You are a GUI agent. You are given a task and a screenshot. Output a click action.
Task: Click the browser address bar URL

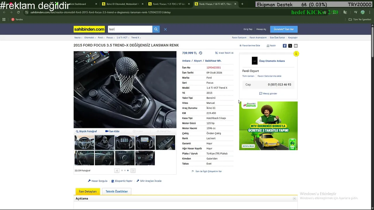[101, 12]
